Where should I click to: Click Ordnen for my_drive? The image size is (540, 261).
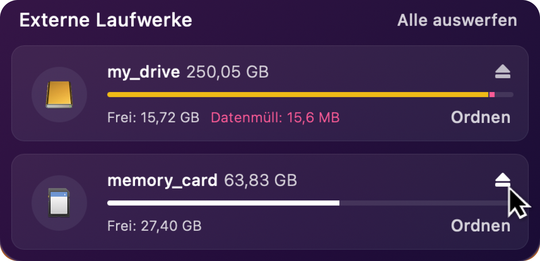coord(481,117)
